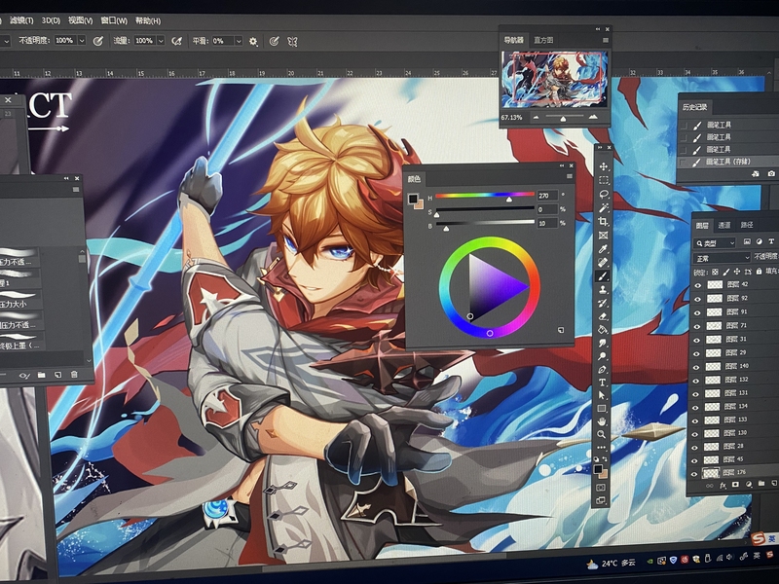Viewport: 779px width, 584px height.
Task: Select the Eyedropper tool
Action: coord(603,249)
